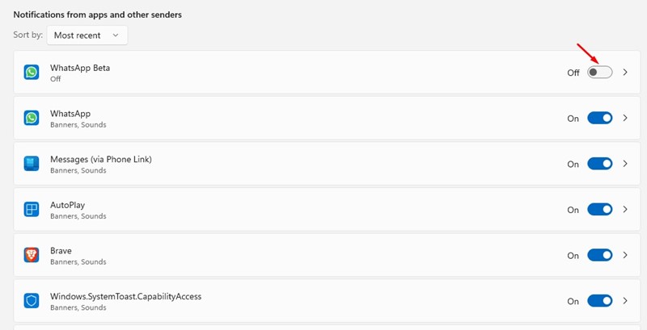Enable WhatsApp Beta notifications toggle
This screenshot has width=647, height=330.
coord(599,73)
